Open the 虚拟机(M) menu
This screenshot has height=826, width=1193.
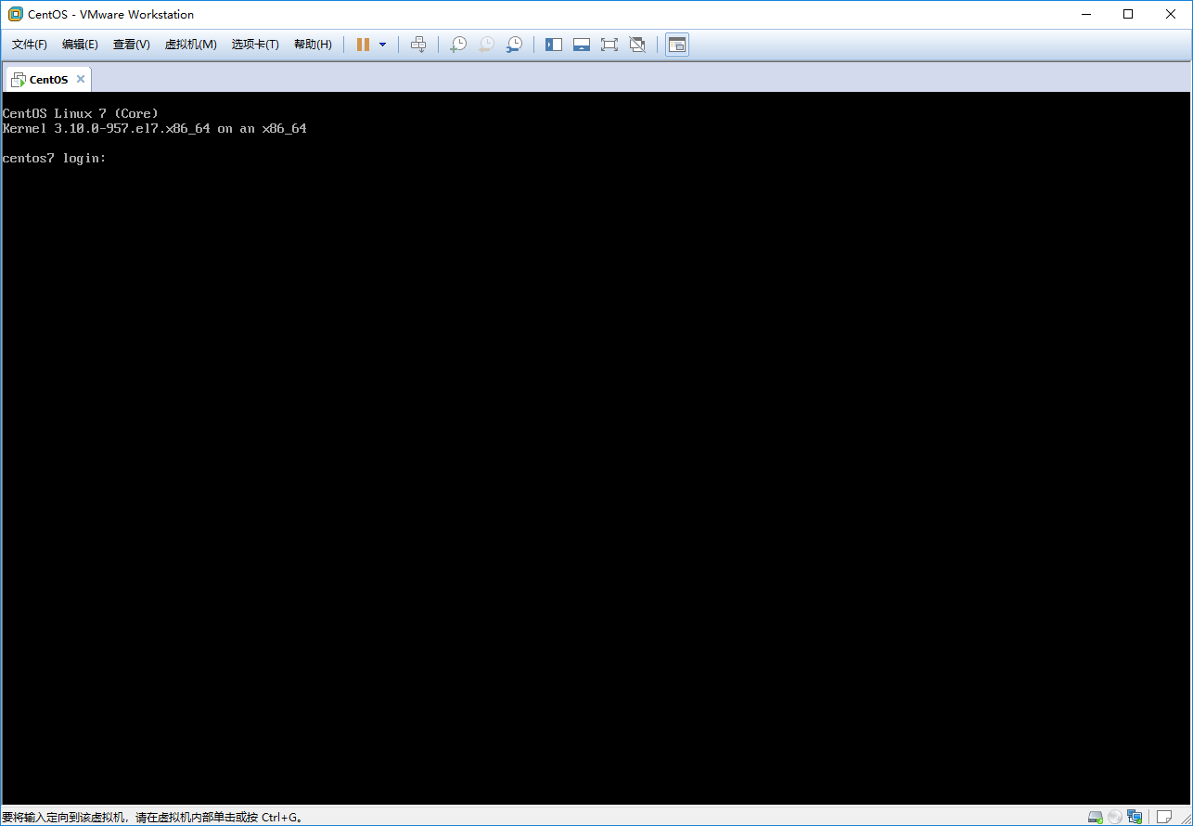tap(191, 45)
